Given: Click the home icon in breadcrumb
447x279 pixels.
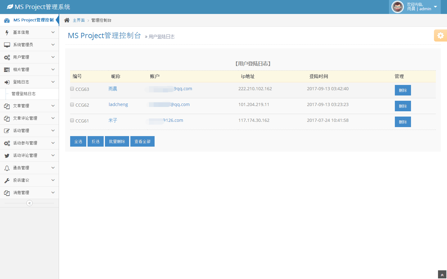Looking at the screenshot, I should 67,20.
